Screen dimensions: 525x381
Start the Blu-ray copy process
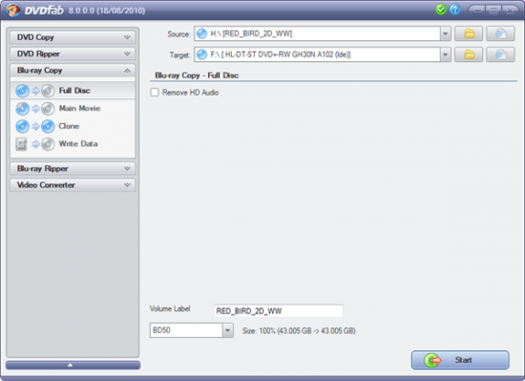(x=460, y=360)
